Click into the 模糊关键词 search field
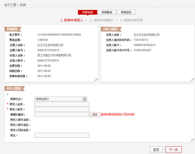Viewport: 195px width, 154px height. (61, 114)
